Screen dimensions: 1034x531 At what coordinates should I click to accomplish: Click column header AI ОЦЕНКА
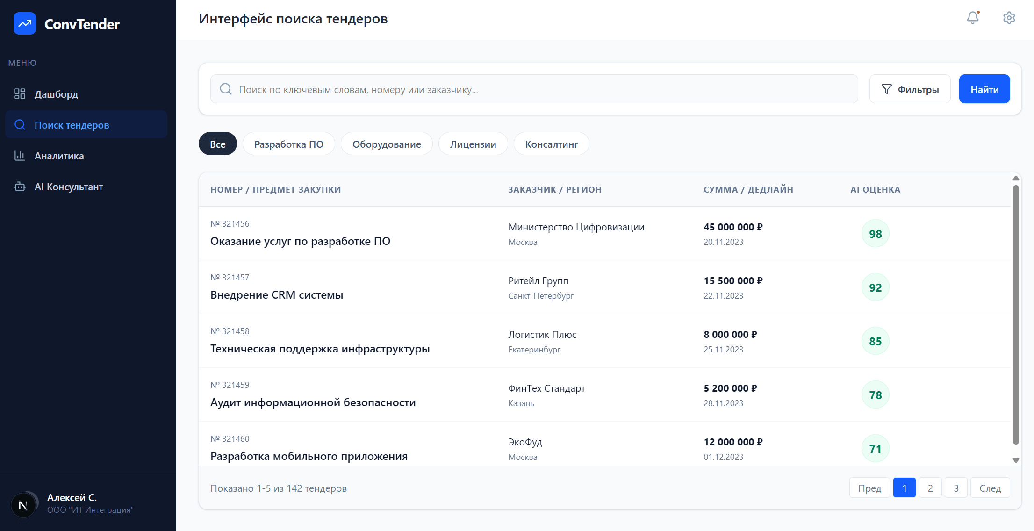point(875,189)
